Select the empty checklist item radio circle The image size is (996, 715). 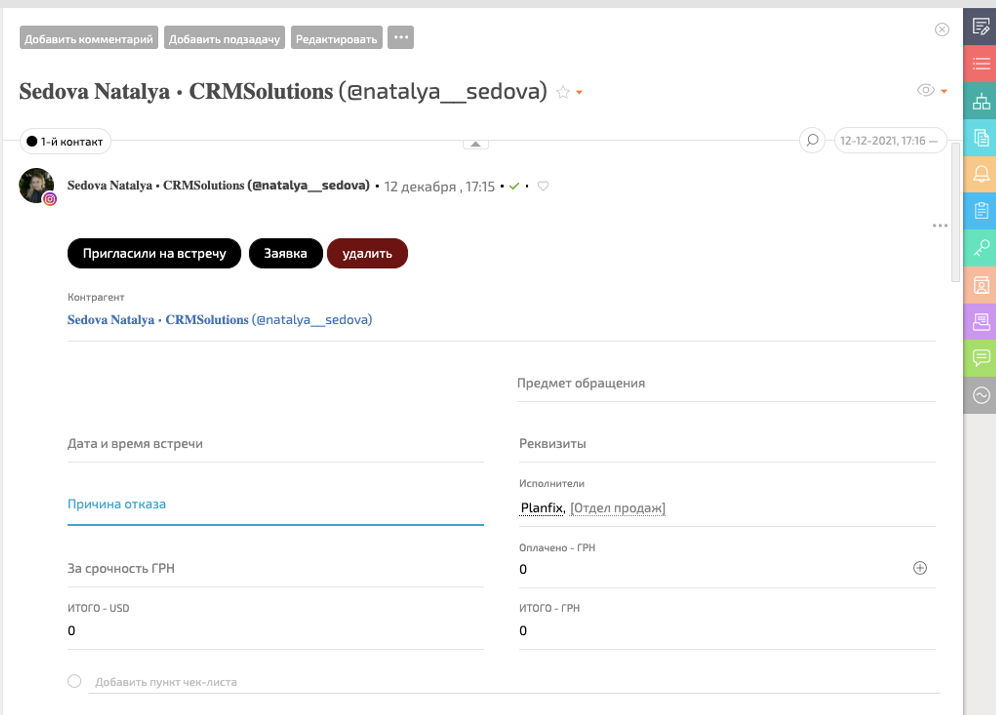click(x=75, y=681)
